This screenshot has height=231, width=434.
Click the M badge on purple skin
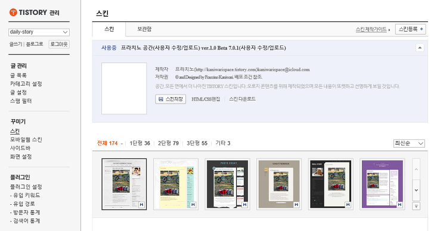pyautogui.click(x=399, y=205)
